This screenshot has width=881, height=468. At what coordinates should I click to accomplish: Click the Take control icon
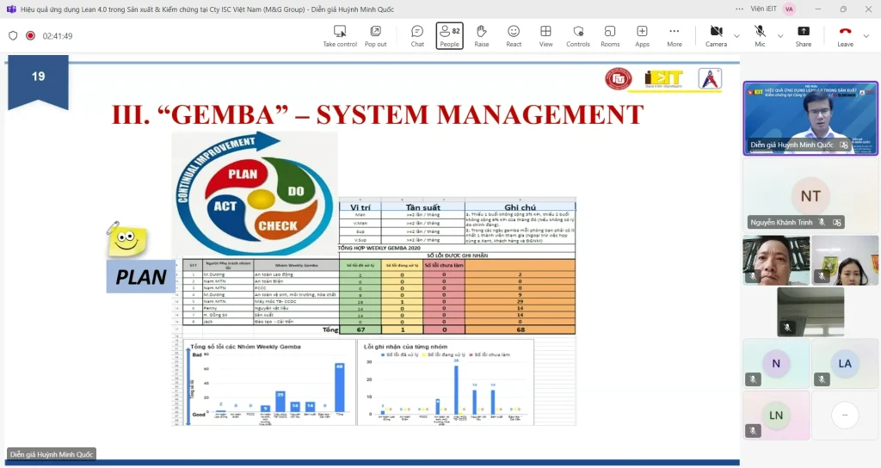[340, 35]
